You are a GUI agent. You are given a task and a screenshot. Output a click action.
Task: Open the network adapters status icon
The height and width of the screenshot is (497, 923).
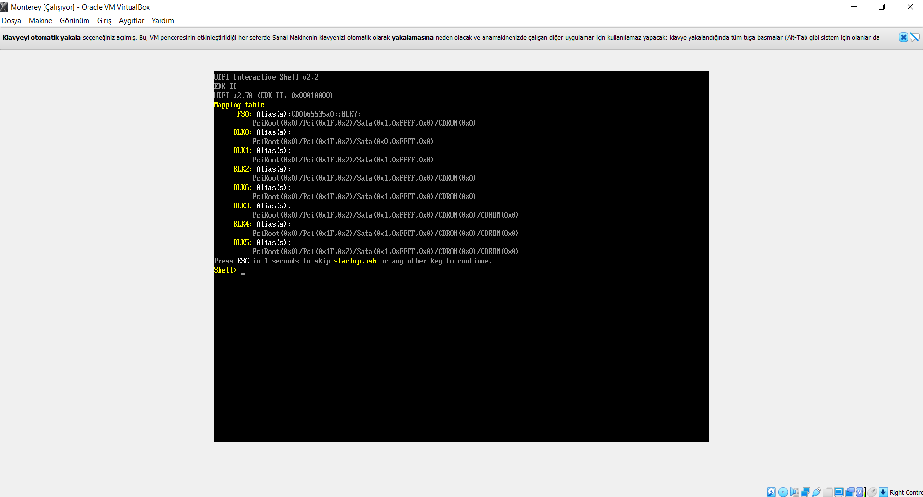pos(806,492)
